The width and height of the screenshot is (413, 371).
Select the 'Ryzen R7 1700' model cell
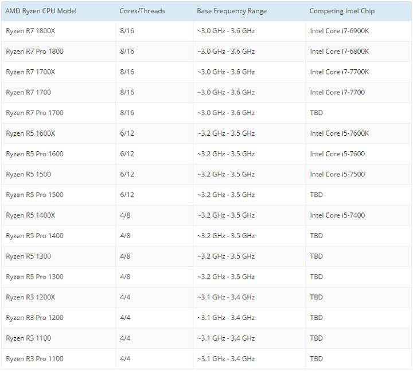pos(58,93)
